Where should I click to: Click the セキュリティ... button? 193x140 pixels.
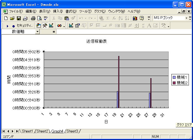tap(25, 26)
